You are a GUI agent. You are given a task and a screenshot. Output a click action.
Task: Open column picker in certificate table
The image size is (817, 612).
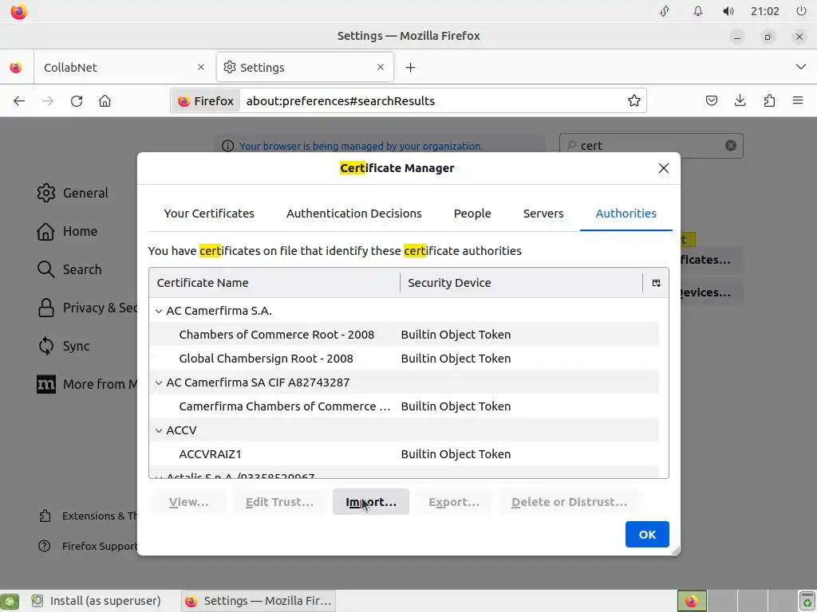(x=656, y=283)
